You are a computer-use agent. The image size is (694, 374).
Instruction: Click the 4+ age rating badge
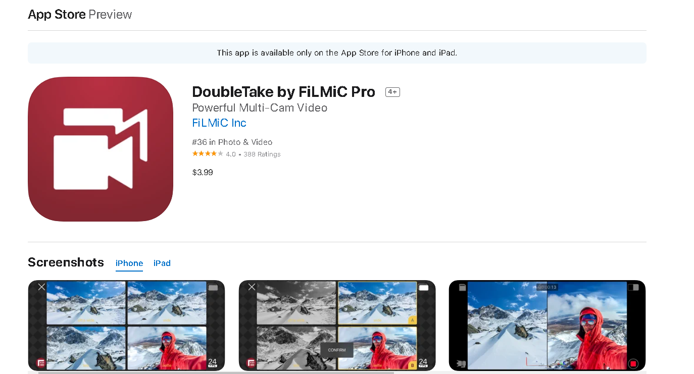pos(392,92)
